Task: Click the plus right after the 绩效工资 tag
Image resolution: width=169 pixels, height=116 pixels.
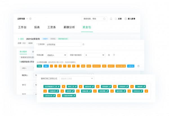Action: coord(81,87)
